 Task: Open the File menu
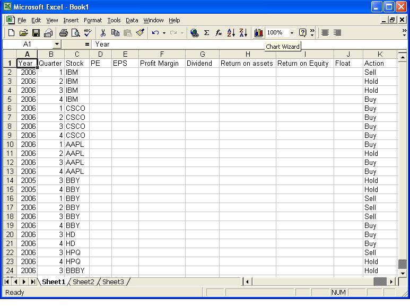22,20
